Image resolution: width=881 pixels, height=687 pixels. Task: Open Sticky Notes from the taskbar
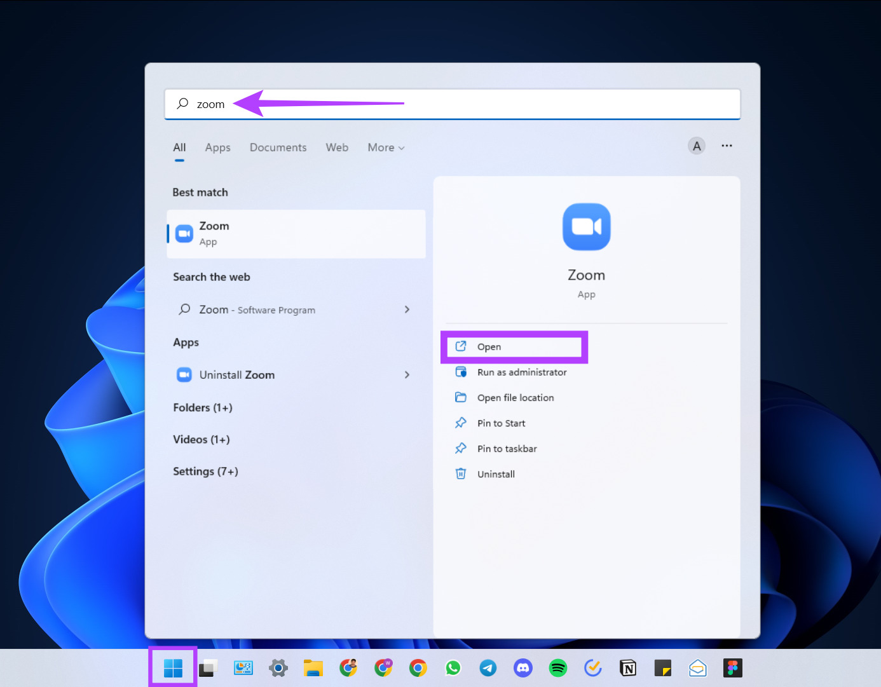tap(663, 668)
